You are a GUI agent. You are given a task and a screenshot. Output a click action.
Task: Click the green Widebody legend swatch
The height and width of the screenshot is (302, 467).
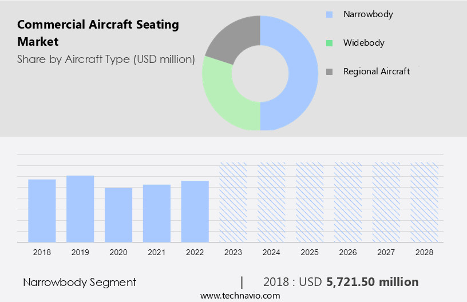coord(329,43)
